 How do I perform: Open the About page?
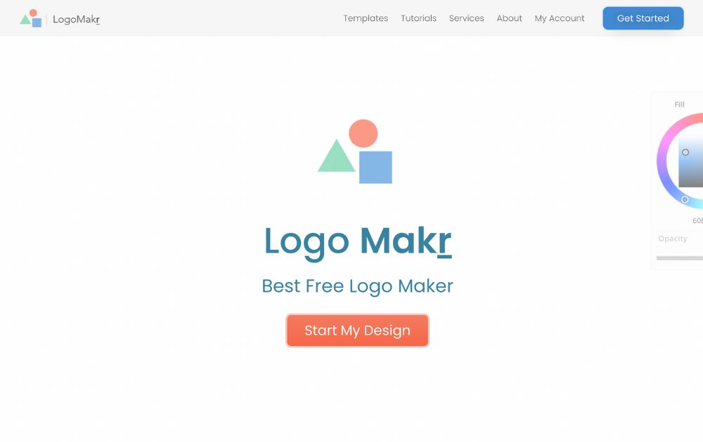[509, 18]
